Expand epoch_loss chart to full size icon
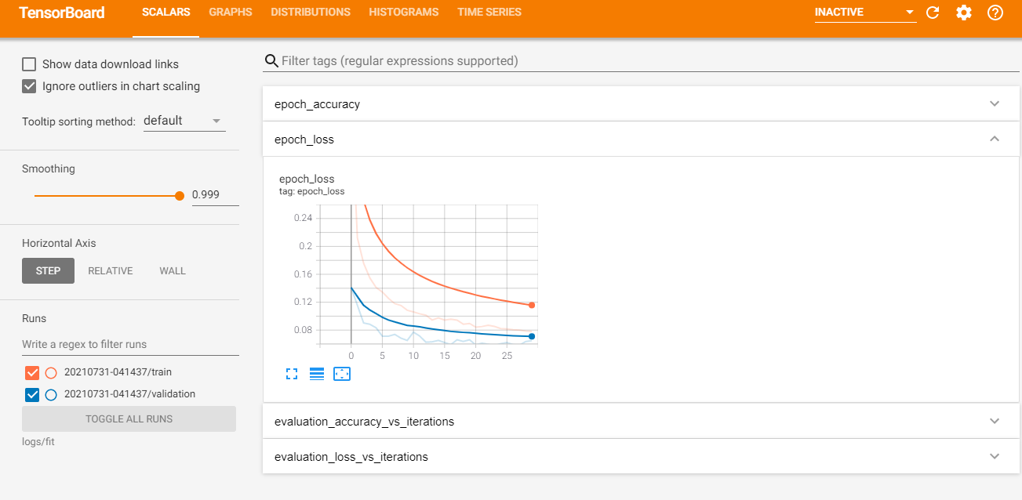The image size is (1022, 500). pos(292,374)
